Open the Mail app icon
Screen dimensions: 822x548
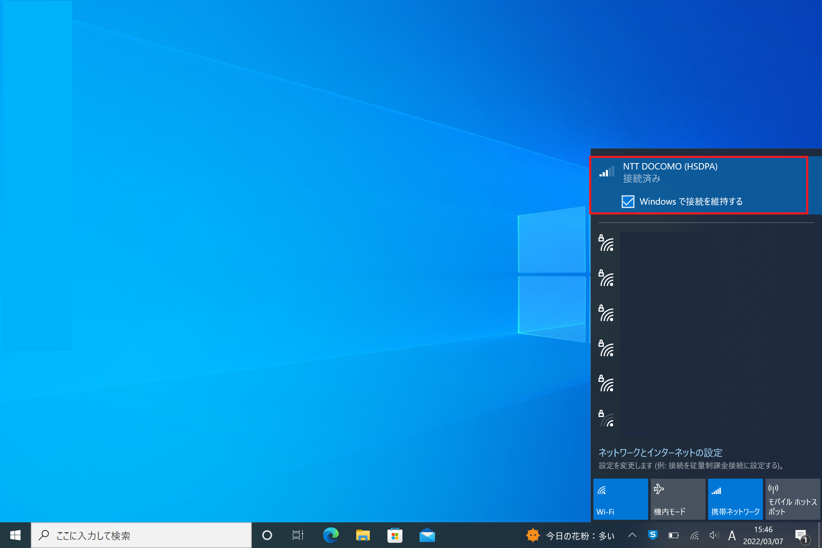pos(427,535)
